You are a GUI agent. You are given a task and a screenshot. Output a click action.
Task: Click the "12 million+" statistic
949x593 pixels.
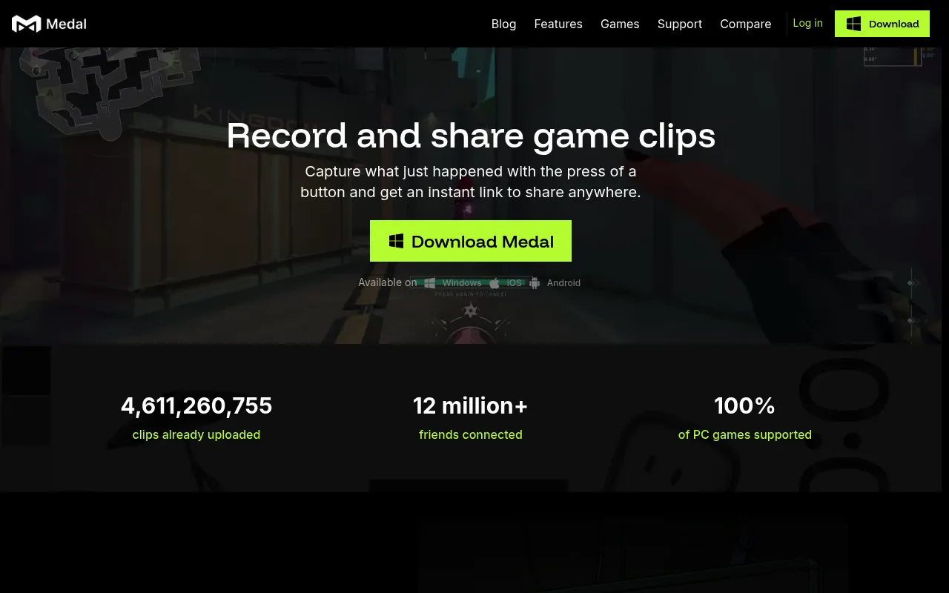tap(471, 405)
